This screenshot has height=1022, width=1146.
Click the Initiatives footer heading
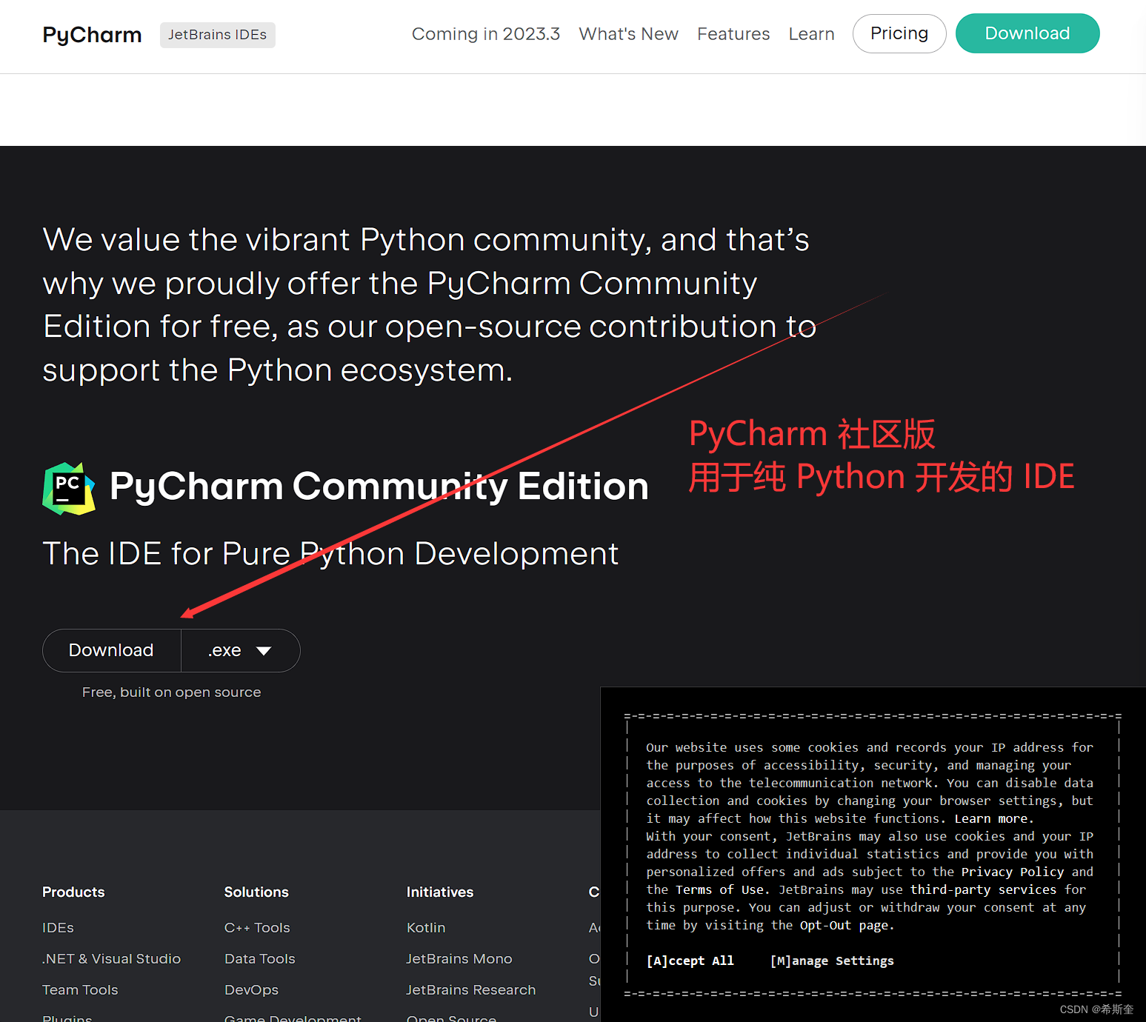440,892
